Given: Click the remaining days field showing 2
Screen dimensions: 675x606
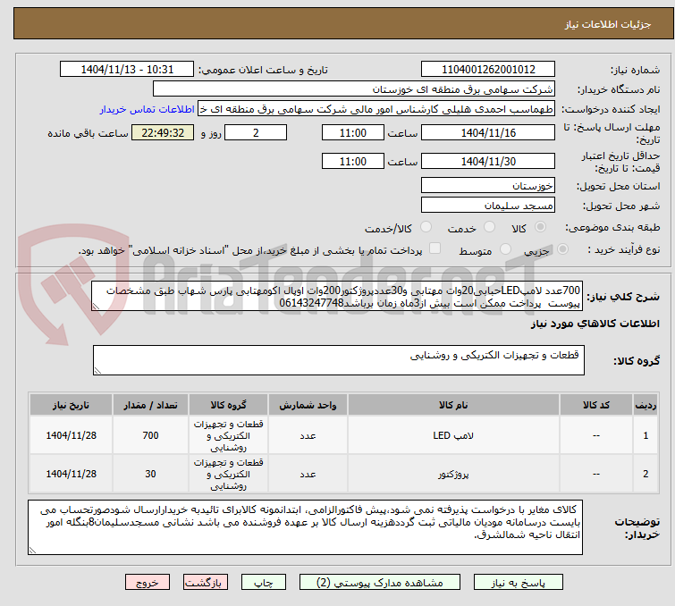Looking at the screenshot, I should pyautogui.click(x=256, y=132).
